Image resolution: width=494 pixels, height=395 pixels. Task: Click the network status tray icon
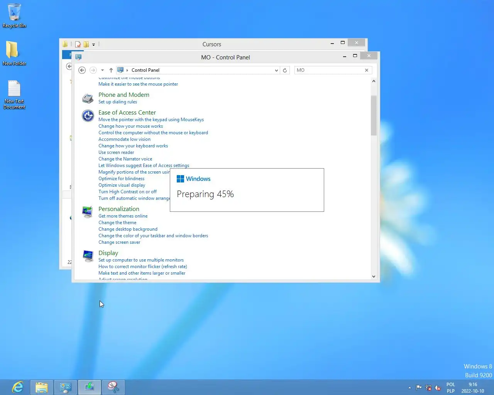pyautogui.click(x=428, y=388)
